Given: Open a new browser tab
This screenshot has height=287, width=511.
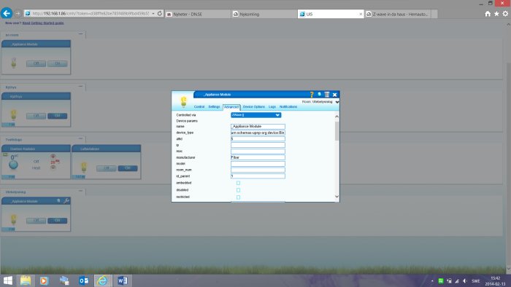Looking at the screenshot, I should click(x=434, y=14).
